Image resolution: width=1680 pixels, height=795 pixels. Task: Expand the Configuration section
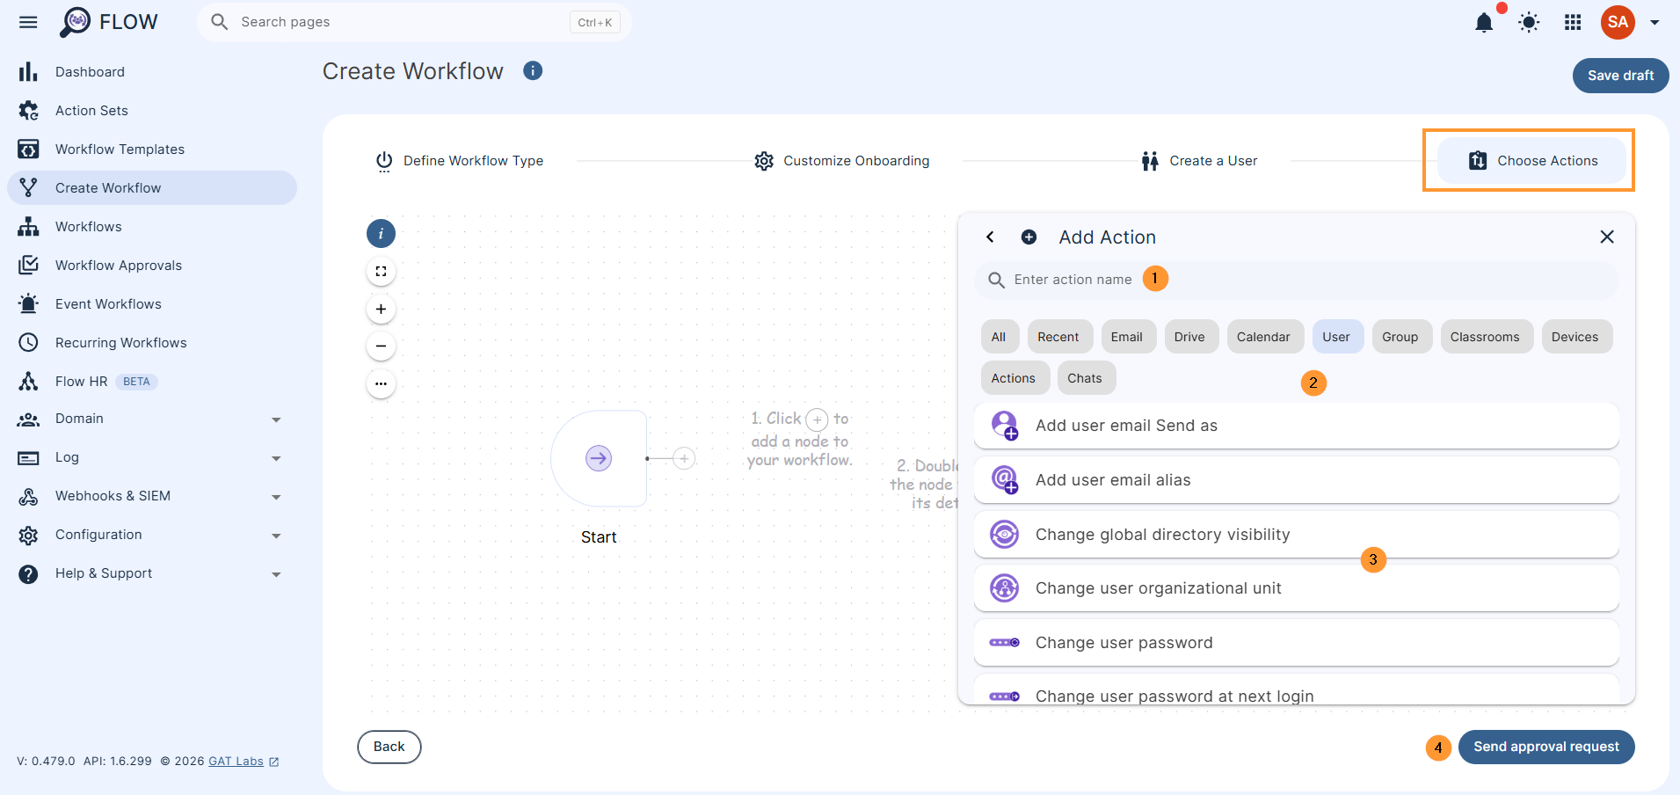pos(152,535)
